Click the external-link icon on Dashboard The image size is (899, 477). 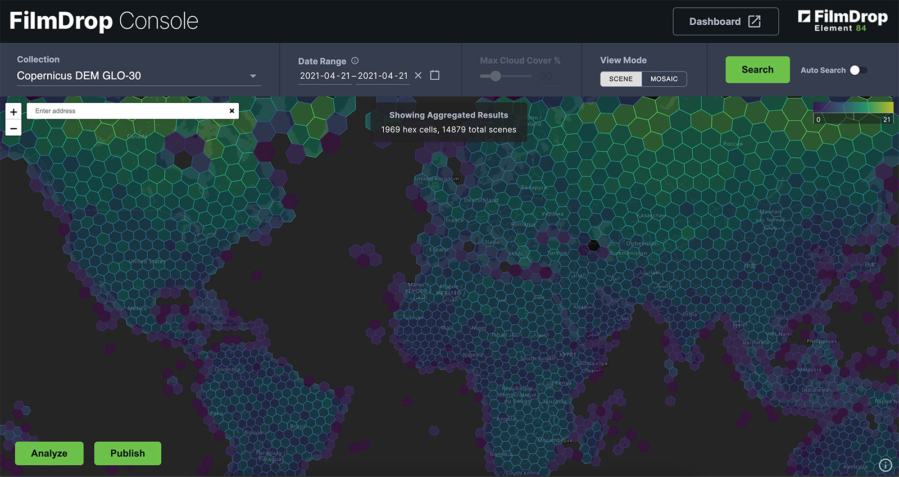(x=755, y=21)
